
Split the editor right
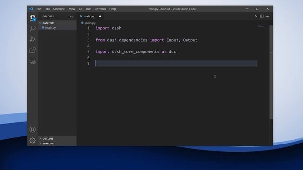[262, 17]
